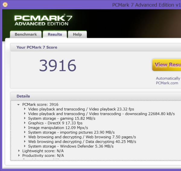Select 'Image manipulation 12.09 Mpx/s' text

click(x=58, y=128)
